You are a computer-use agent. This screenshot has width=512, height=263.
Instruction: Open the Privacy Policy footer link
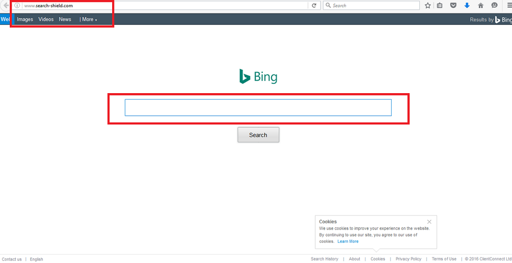point(408,259)
